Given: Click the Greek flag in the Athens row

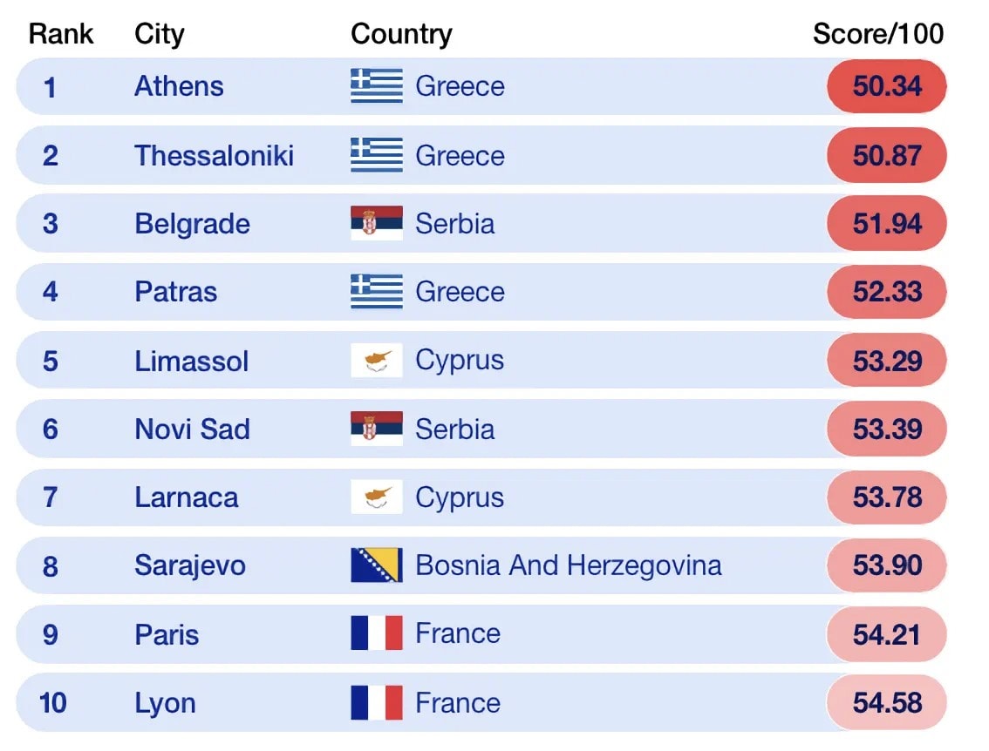Looking at the screenshot, I should (x=377, y=86).
